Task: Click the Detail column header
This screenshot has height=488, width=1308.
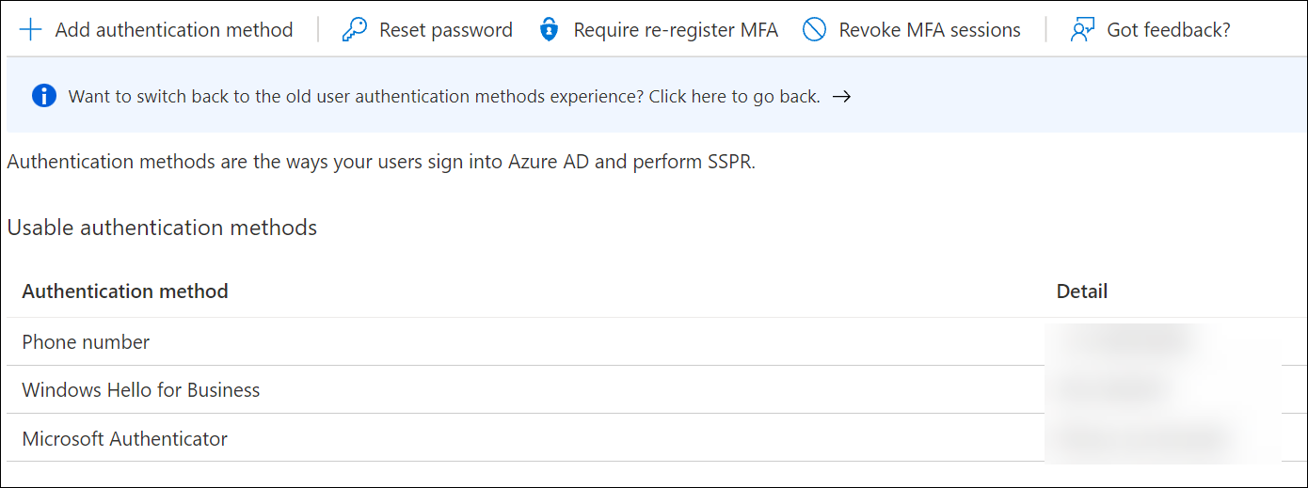Action: [1082, 291]
